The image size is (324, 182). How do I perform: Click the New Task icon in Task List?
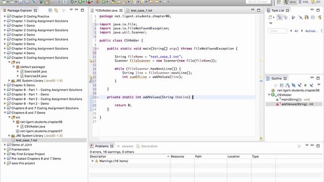(x=270, y=18)
